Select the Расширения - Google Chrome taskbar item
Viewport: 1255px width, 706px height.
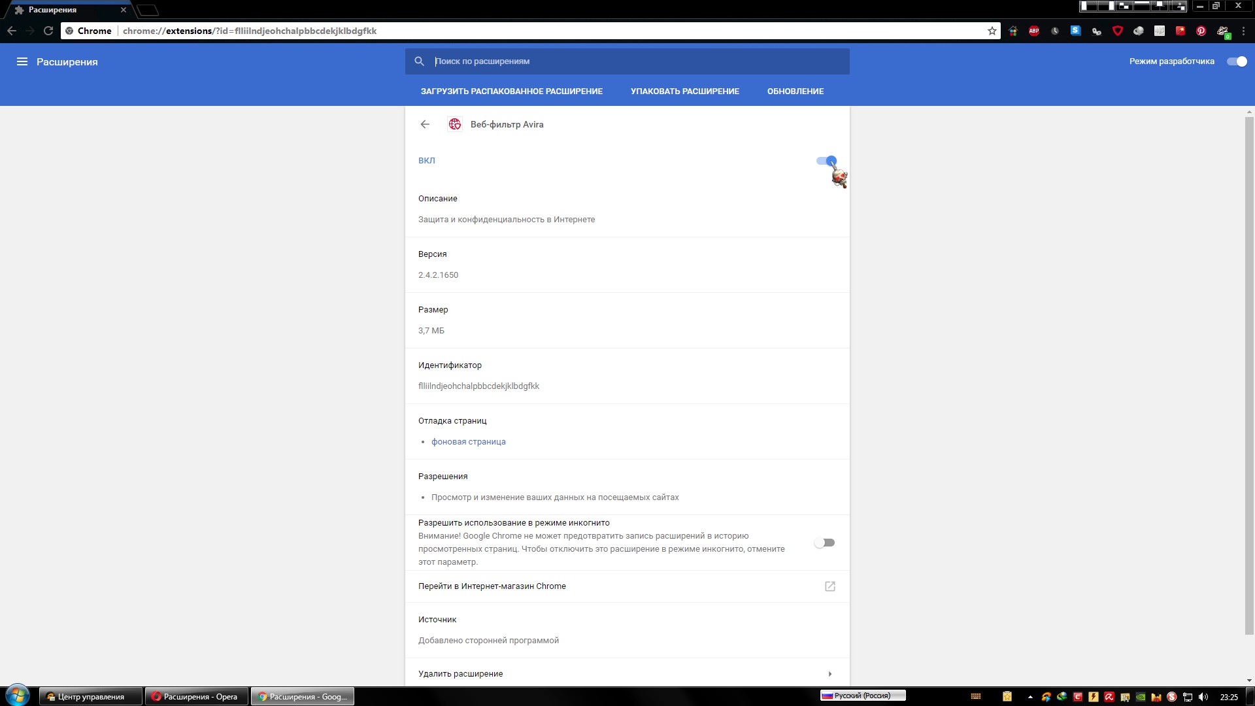click(303, 696)
